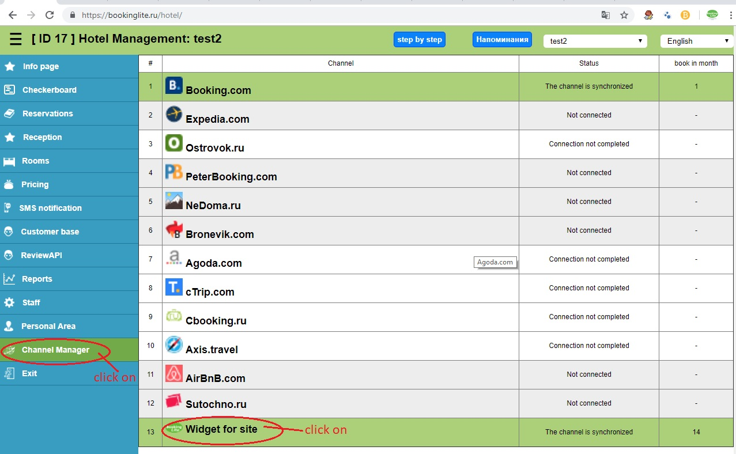
Task: Open the Booking.com channel link
Action: point(218,90)
